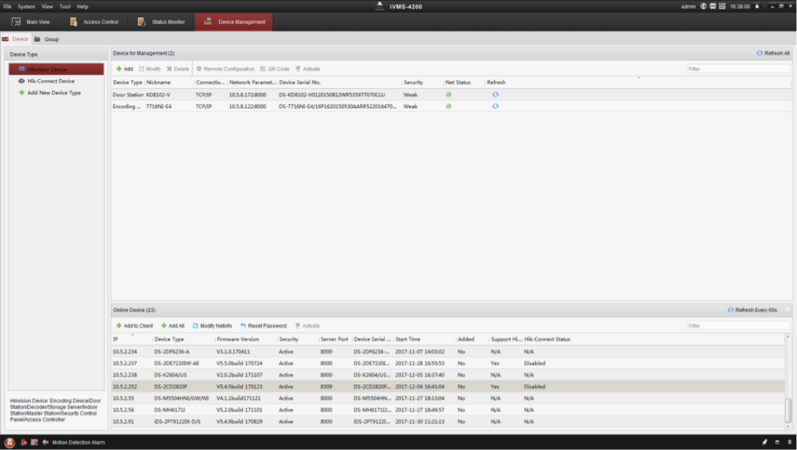Click the expand arrows icon in status bar
Screen dimensions: 797x450
[789, 442]
